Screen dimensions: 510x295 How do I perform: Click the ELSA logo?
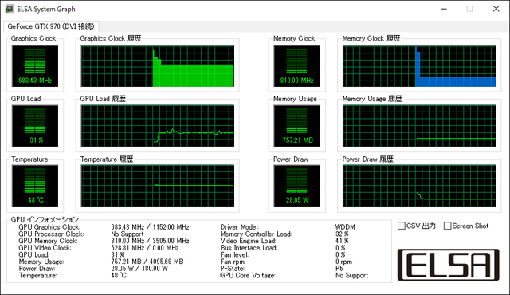tap(448, 265)
